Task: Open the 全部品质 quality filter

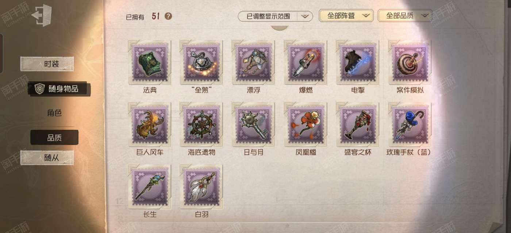Action: (405, 16)
